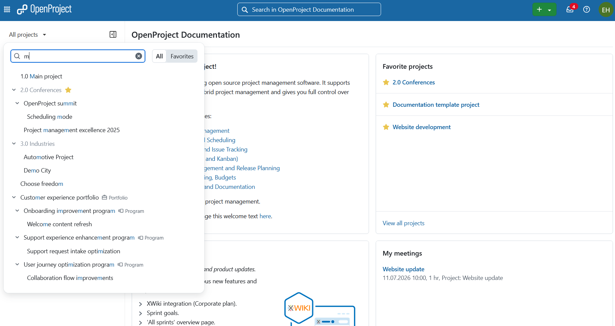
Task: Open the EH user avatar menu
Action: pyautogui.click(x=606, y=10)
